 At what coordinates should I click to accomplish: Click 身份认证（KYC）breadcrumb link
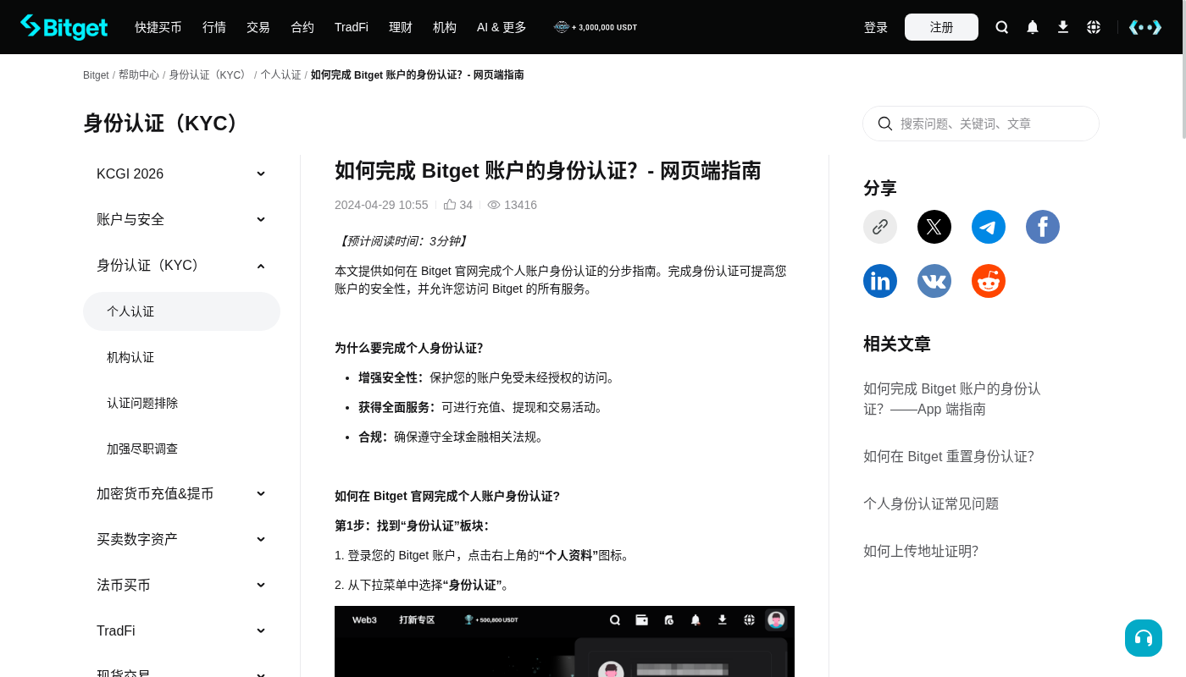point(208,74)
